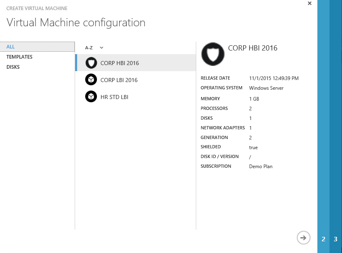The height and width of the screenshot is (253, 342).
Task: Click the NETWORK ADAPTERS label
Action: pos(223,128)
